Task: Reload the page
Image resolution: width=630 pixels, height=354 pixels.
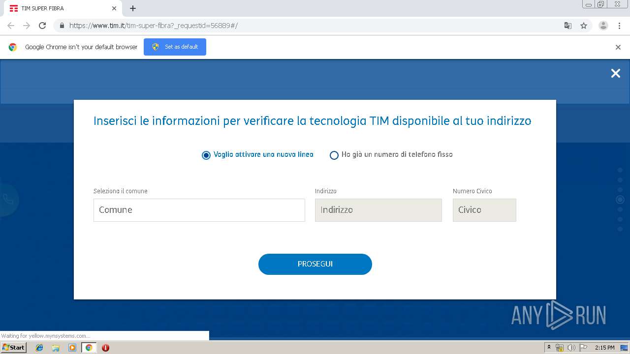Action: 42,26
